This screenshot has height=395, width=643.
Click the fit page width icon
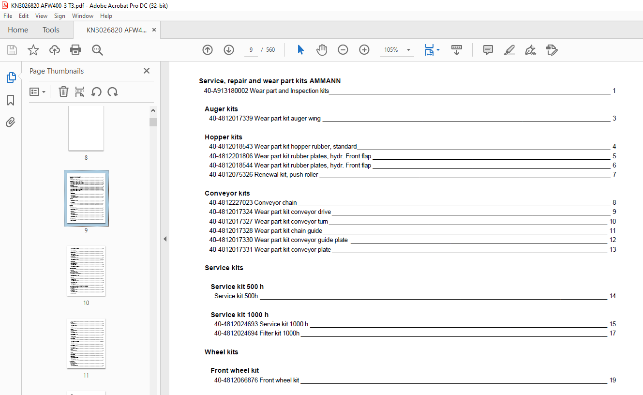pyautogui.click(x=429, y=50)
